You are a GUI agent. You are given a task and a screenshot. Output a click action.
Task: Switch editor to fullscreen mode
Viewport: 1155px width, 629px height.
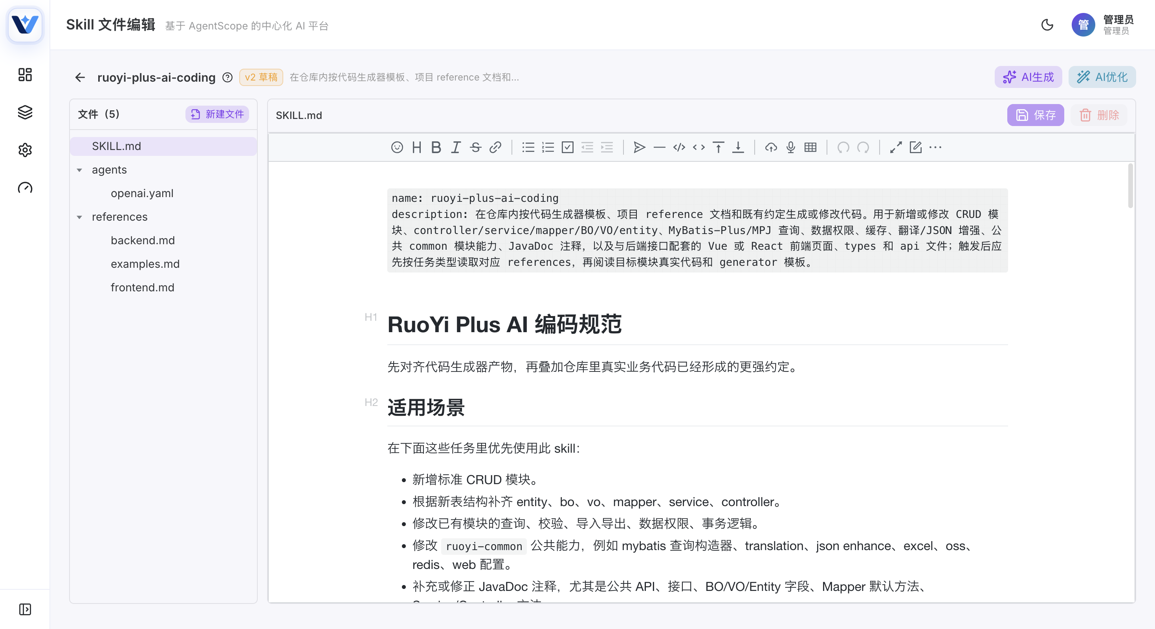click(x=896, y=147)
